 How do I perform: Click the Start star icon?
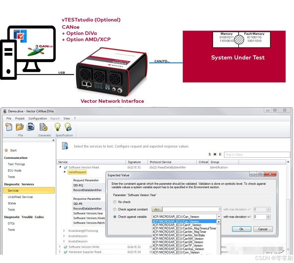(6, 150)
